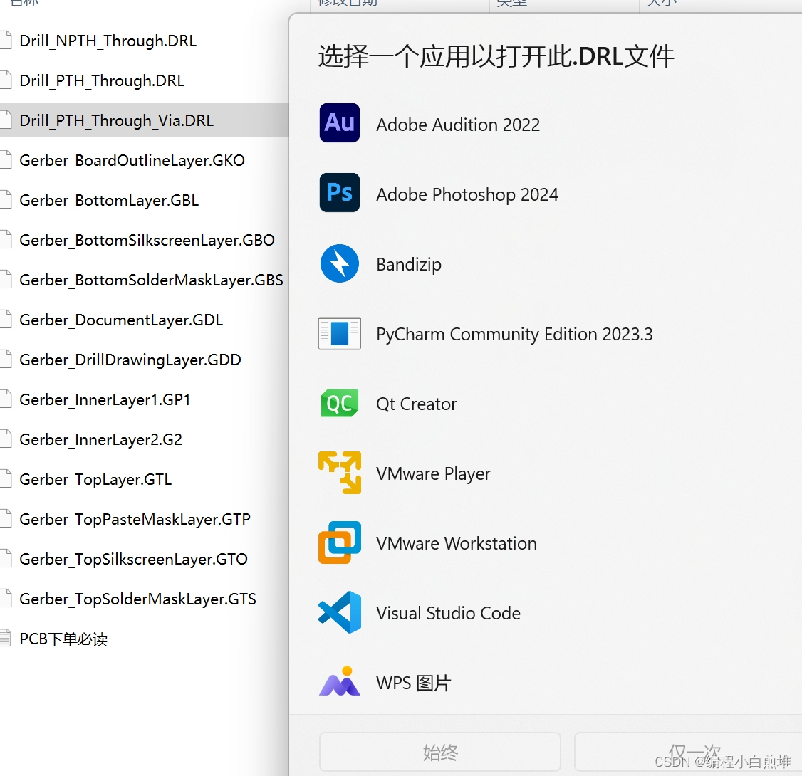The height and width of the screenshot is (776, 802).
Task: Click file icon beside Drill_NPTH_Through.DRL
Action: [x=5, y=41]
